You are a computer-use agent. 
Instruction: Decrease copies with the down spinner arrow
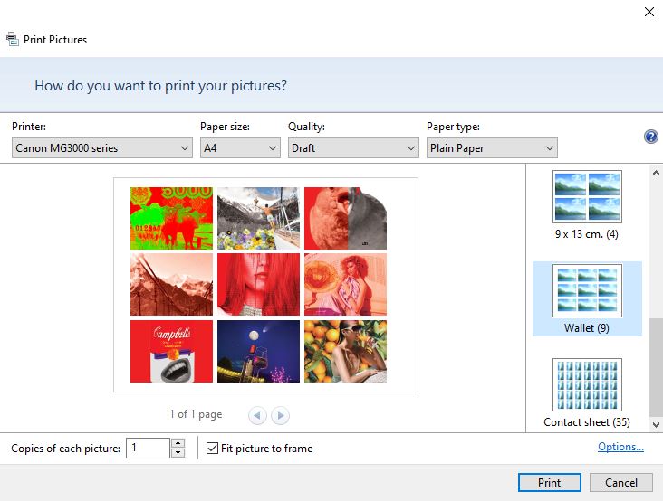tap(178, 453)
